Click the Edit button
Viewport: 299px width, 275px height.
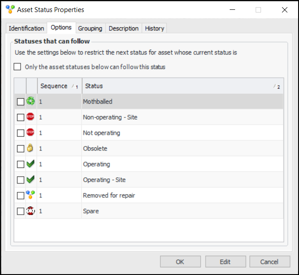[x=225, y=262]
